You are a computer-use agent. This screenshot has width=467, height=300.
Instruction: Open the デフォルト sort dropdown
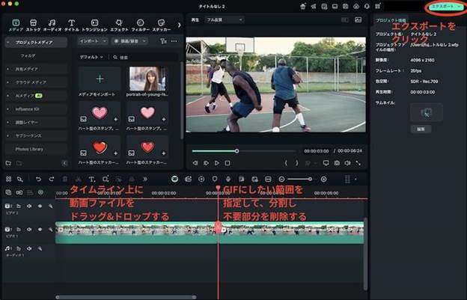point(91,57)
